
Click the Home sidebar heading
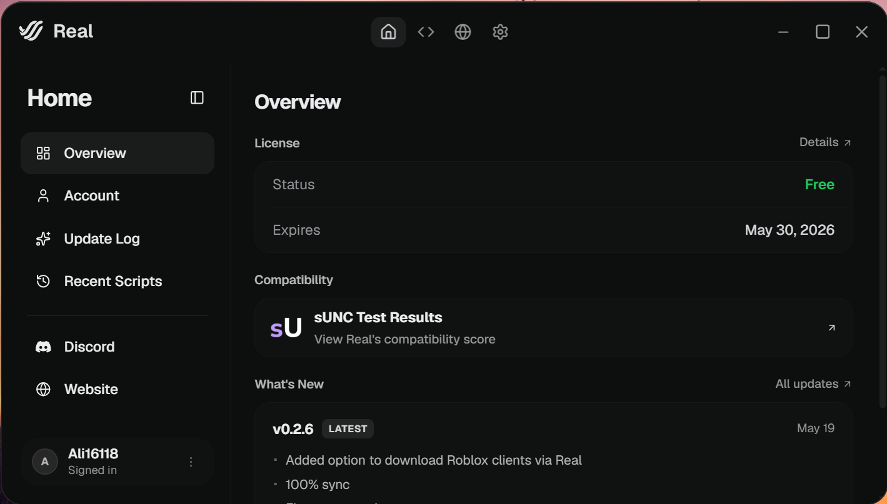tap(59, 98)
